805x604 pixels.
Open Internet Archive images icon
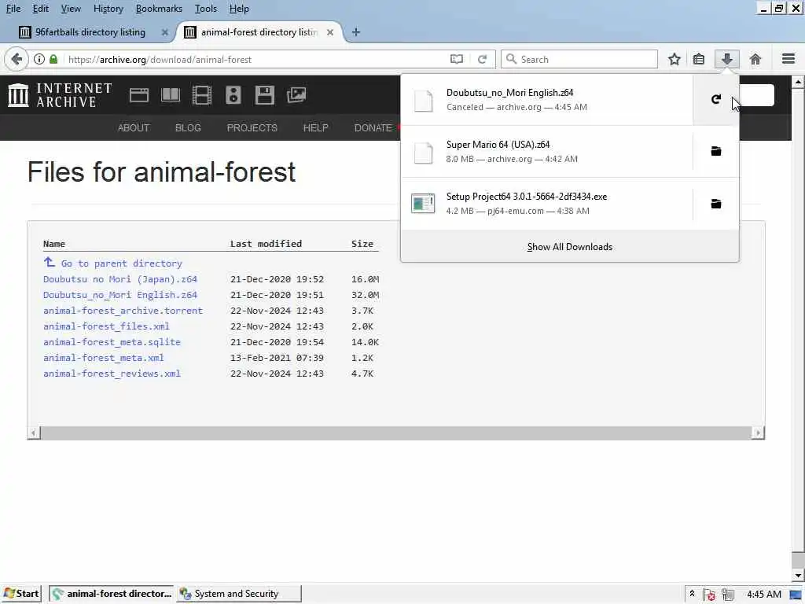click(x=296, y=95)
